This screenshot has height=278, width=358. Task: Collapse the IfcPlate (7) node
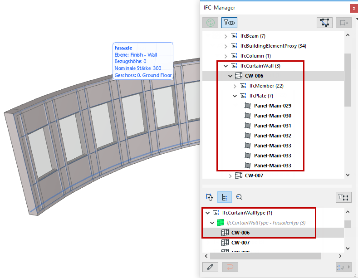click(x=235, y=96)
